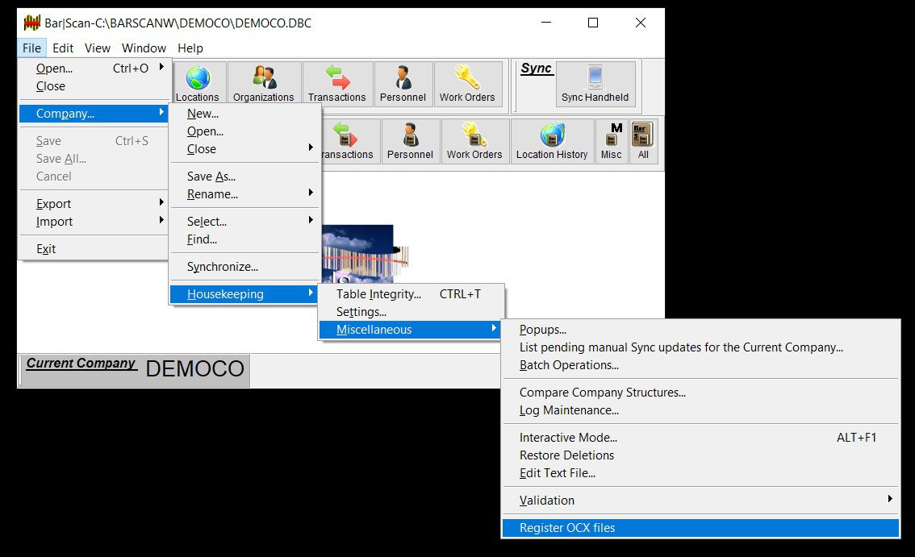This screenshot has width=915, height=557.
Task: Expand the Validation submenu
Action: (700, 501)
